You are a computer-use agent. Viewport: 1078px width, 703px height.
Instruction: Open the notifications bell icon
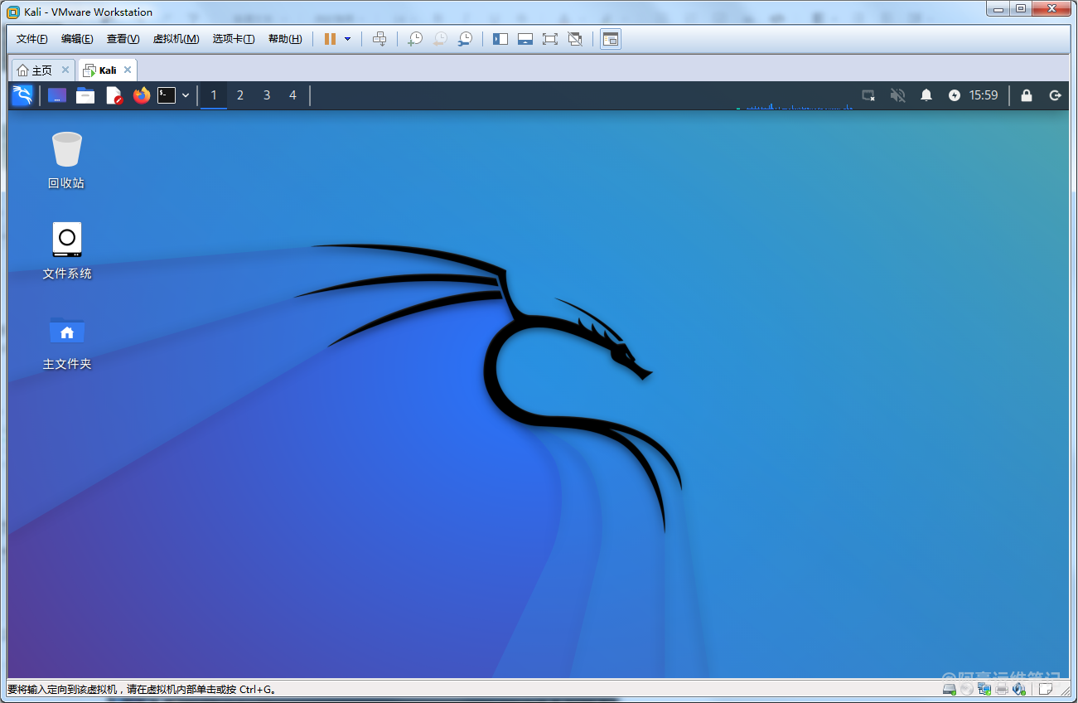(x=926, y=95)
